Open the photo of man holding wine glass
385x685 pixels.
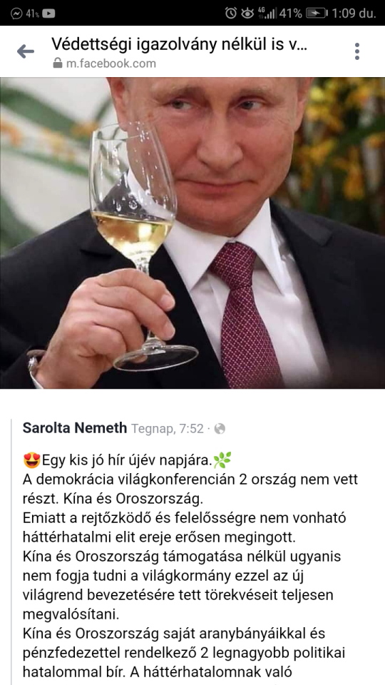click(192, 233)
